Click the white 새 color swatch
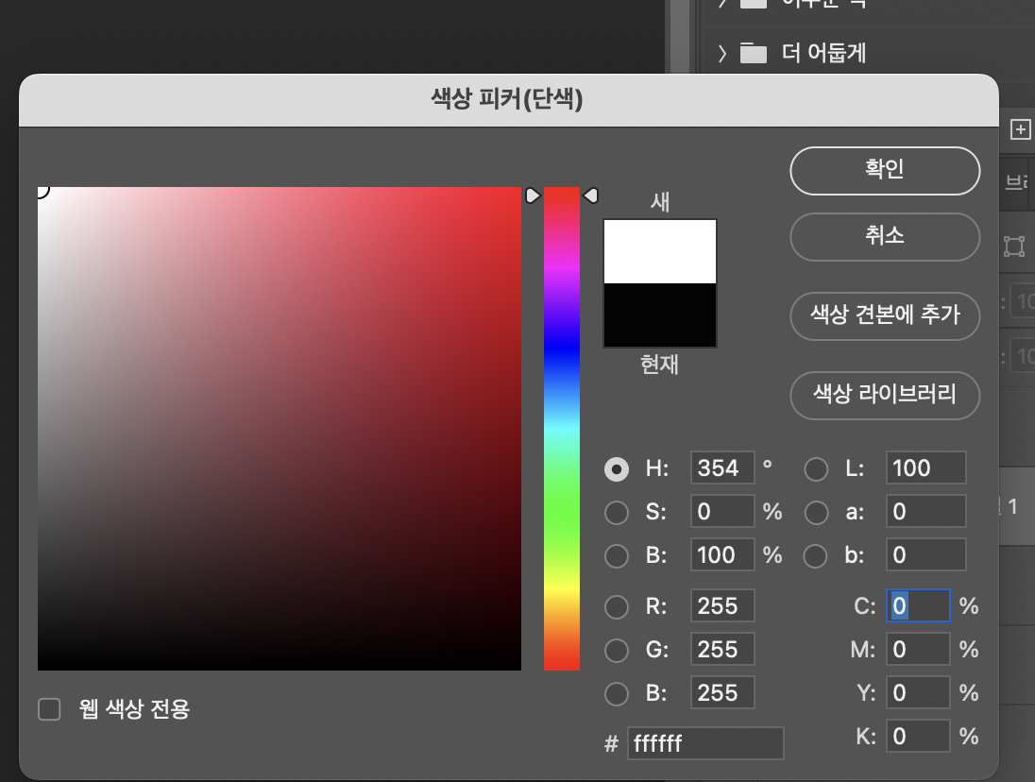 (x=659, y=250)
